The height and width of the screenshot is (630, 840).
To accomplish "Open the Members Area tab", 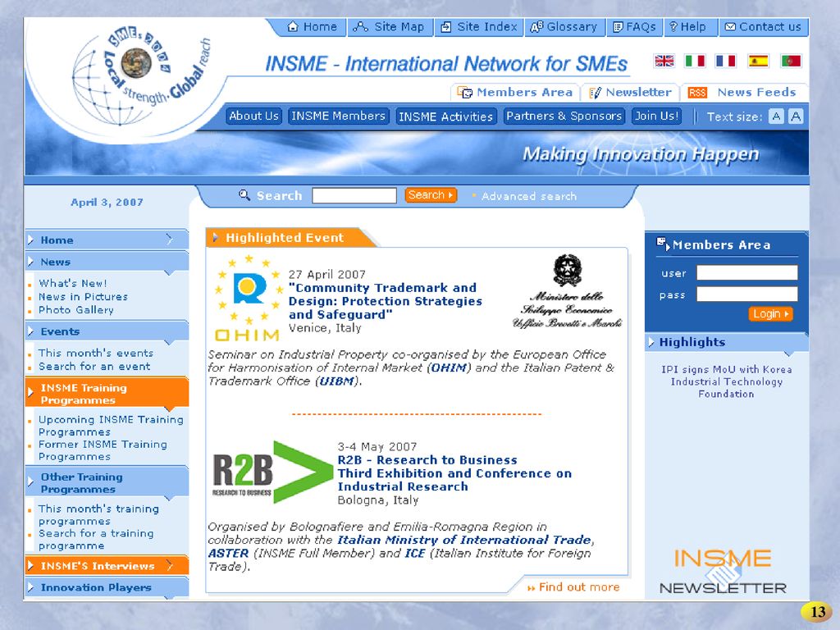I will 515,93.
